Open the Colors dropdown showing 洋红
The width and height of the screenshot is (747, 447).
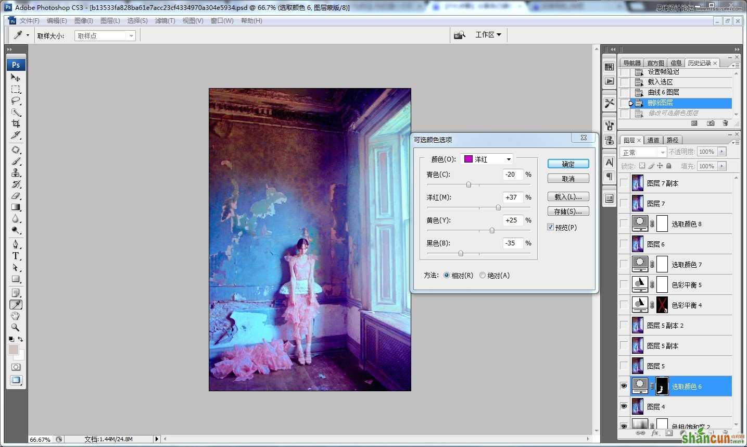coord(488,159)
